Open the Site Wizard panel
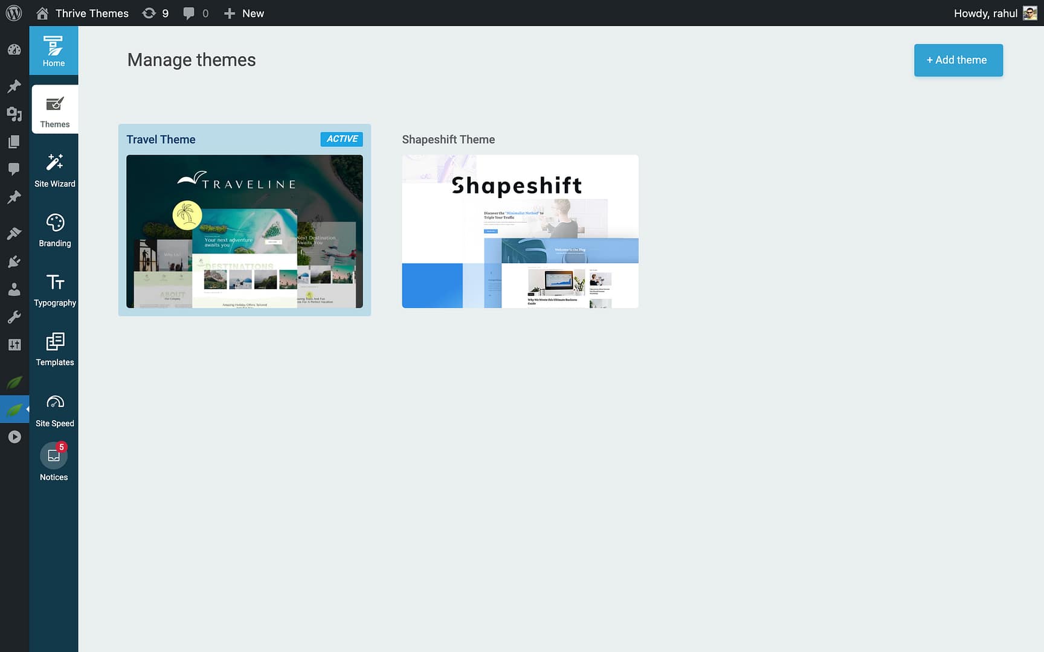1044x652 pixels. click(x=54, y=170)
